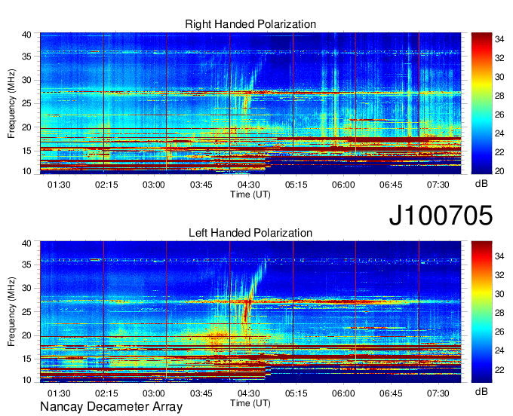Click the 15 MHz tick on Right Handed plot
Viewport: 513px width, 416px height.
26,151
